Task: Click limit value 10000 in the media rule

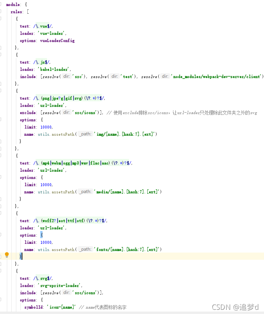Action: click(x=46, y=185)
